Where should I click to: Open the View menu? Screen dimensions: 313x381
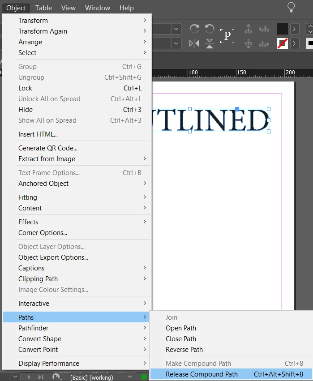[x=68, y=8]
